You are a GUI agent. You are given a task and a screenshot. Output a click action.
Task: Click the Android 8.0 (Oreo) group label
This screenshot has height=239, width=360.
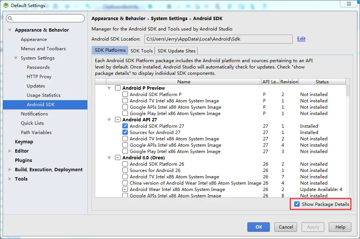(x=144, y=157)
